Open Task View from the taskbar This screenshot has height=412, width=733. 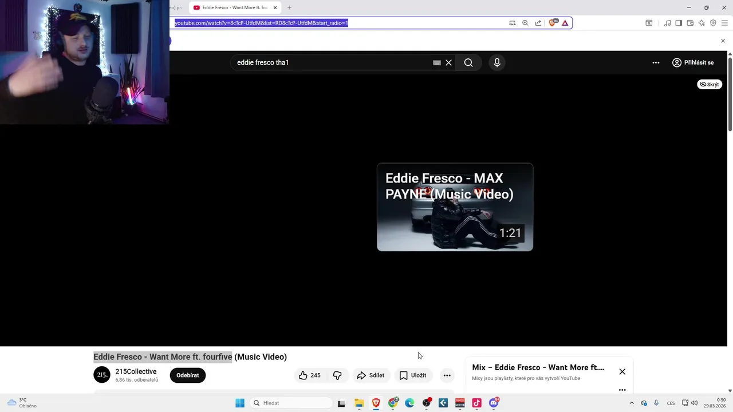(x=341, y=403)
